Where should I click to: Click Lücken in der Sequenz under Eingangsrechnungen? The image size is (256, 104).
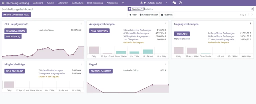point(218,43)
